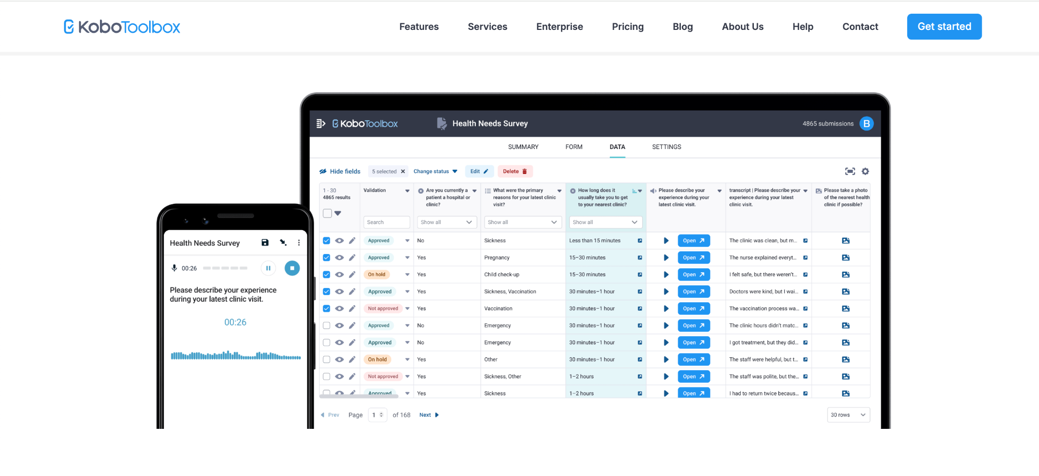Click the KoboToolbox site logo
1039x476 pixels.
(122, 27)
